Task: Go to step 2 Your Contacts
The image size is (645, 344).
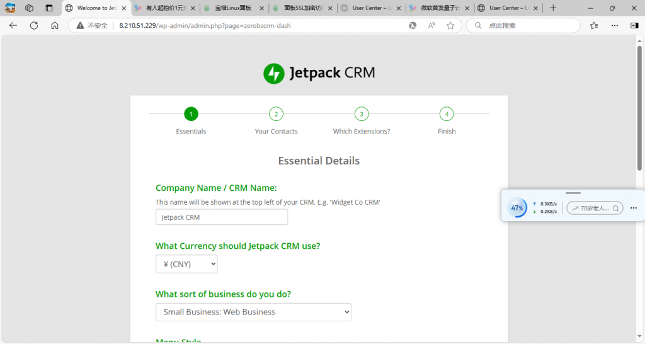Action: click(276, 114)
